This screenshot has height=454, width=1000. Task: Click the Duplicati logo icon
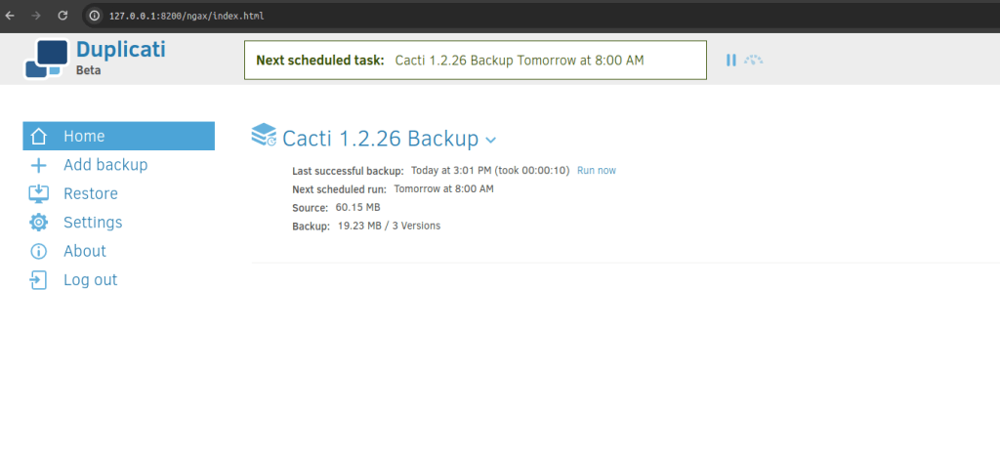pyautogui.click(x=47, y=59)
